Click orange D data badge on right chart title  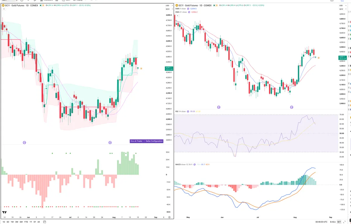pos(217,6)
